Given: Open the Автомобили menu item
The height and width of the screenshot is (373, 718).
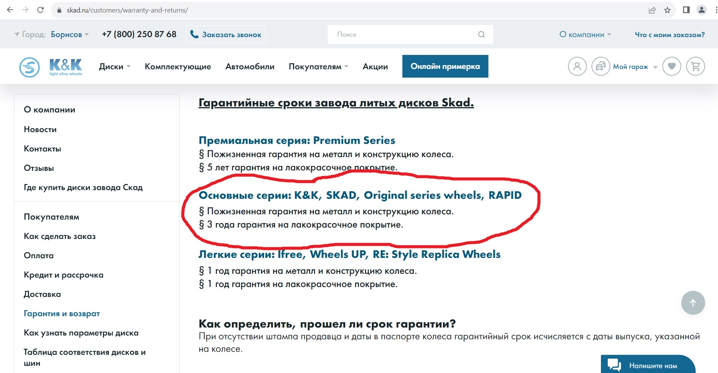Looking at the screenshot, I should click(250, 67).
